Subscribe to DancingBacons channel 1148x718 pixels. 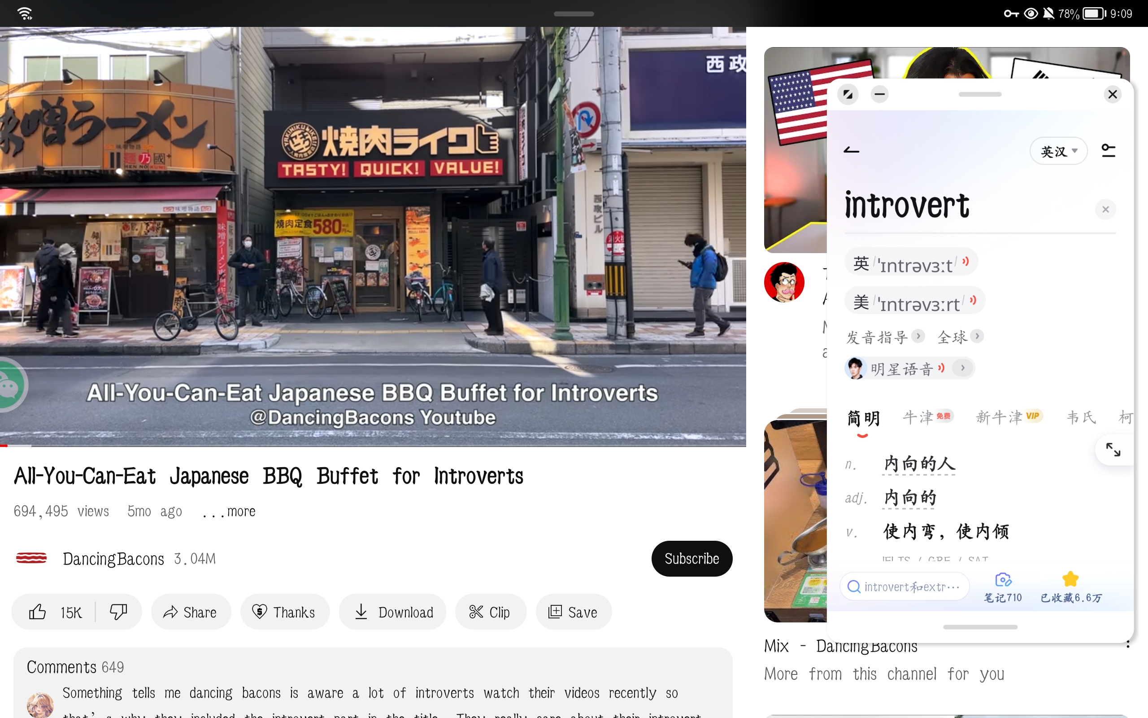691,558
